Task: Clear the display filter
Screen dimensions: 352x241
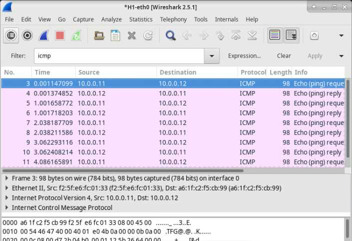Action: click(284, 56)
